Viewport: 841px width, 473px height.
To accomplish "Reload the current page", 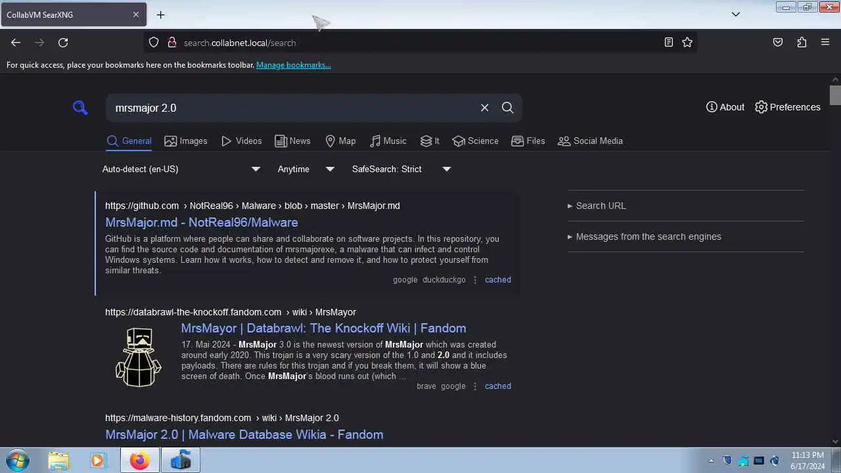I will pos(63,43).
